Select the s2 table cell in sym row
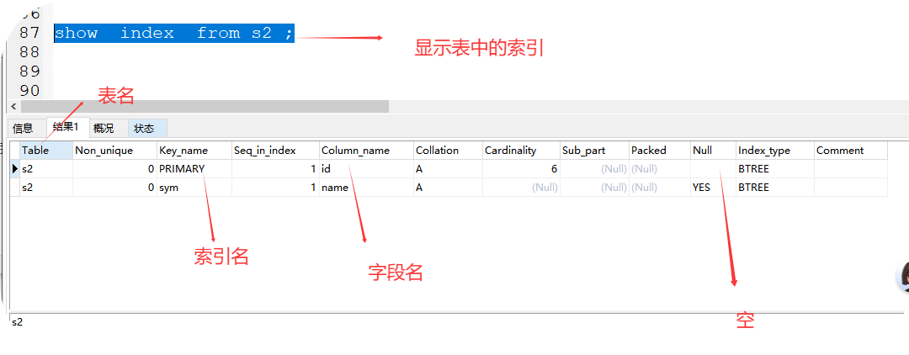Viewport: 909px width, 355px height. click(x=45, y=187)
